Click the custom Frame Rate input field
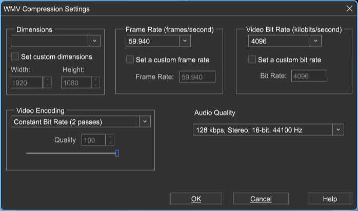The height and width of the screenshot is (211, 358). (197, 76)
